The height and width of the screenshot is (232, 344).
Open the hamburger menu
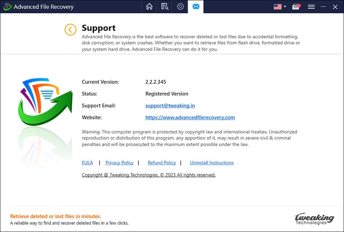pos(311,7)
